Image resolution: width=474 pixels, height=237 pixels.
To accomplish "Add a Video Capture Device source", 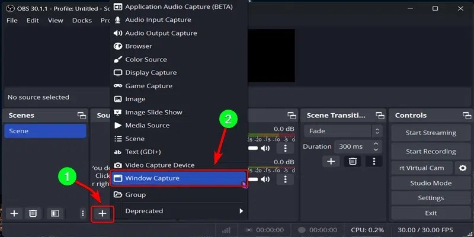I will point(179,165).
